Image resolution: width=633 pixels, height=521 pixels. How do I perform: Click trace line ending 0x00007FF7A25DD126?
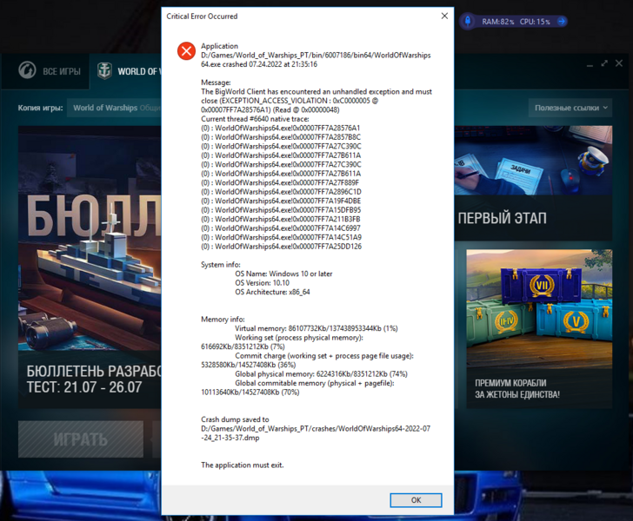coord(282,247)
